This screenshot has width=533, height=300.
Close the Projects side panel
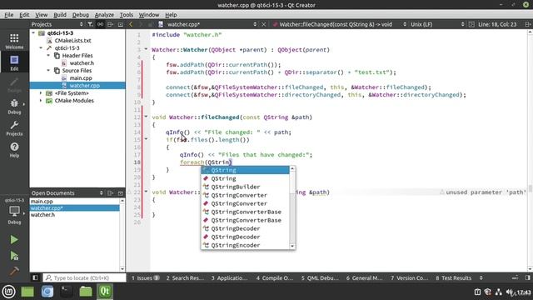point(120,24)
